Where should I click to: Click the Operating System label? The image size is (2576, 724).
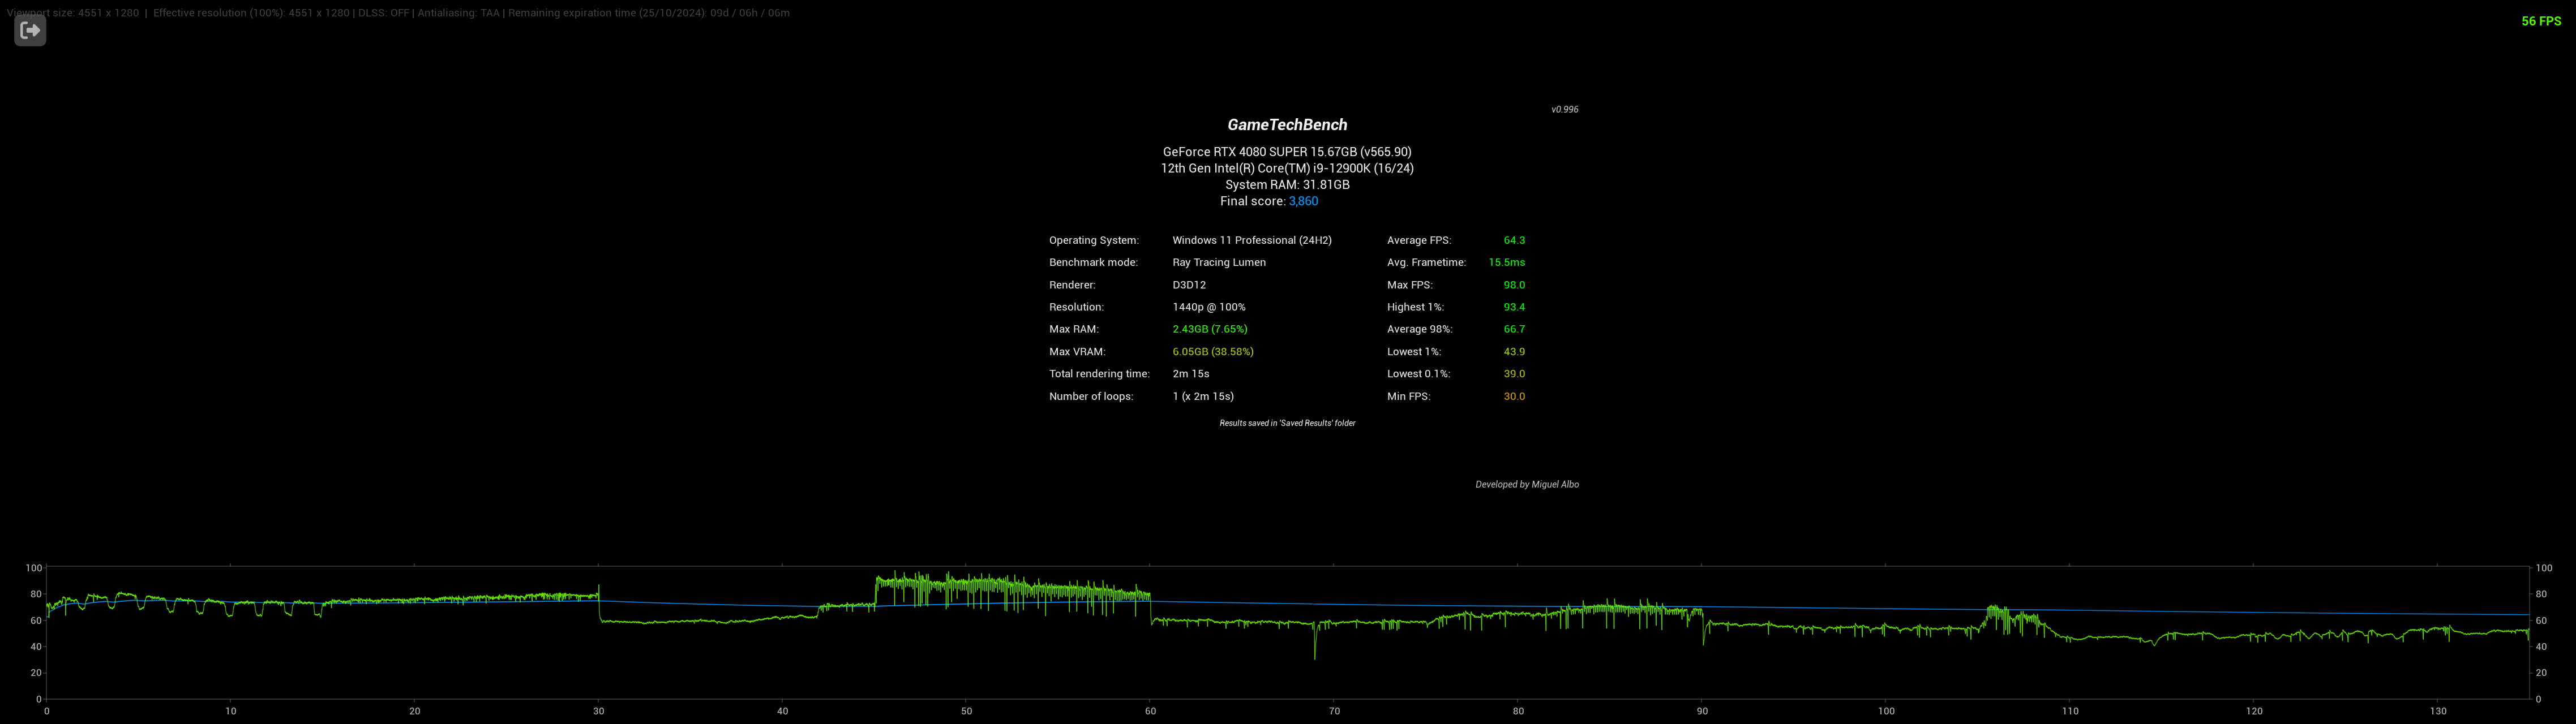[x=1094, y=240]
